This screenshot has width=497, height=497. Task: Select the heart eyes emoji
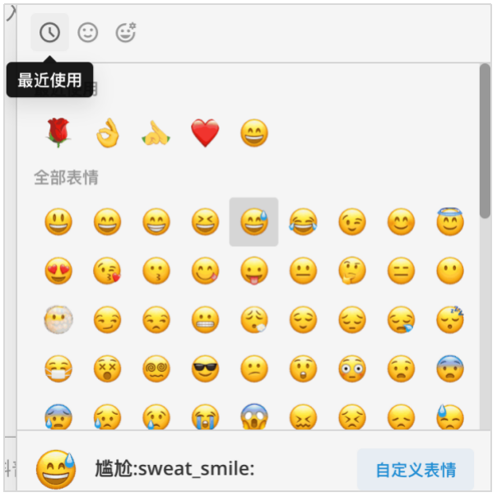coord(58,271)
